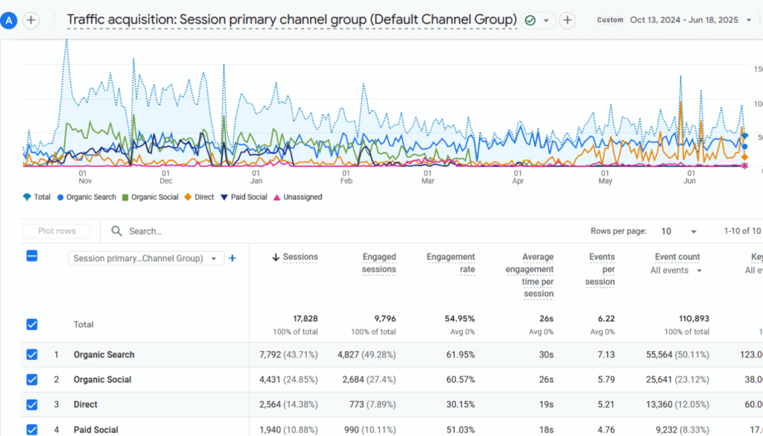Click the plus icon right of the report title
This screenshot has width=763, height=436.
(x=567, y=20)
